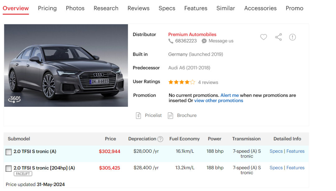The image size is (336, 191).
Task: Go to the Similar tab
Action: (226, 8)
